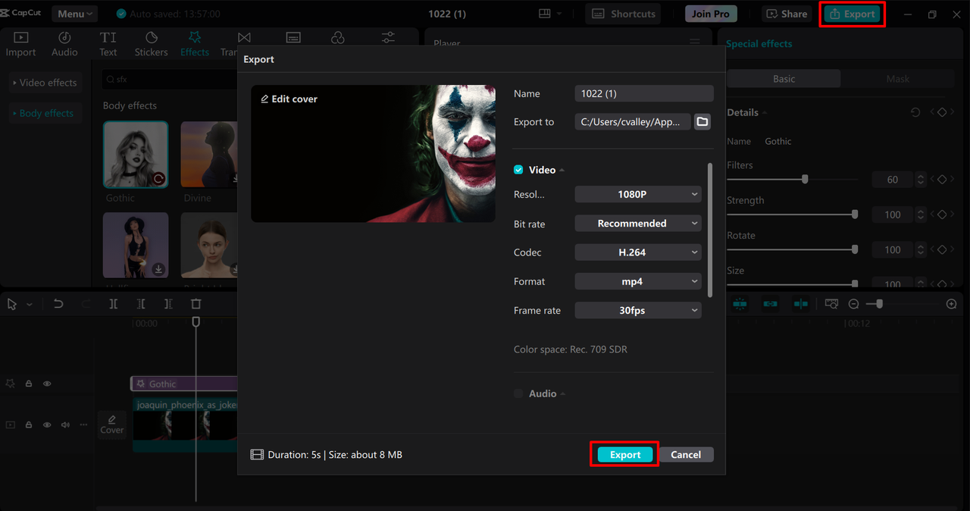Click the Join Pro button
The width and height of the screenshot is (970, 511).
(711, 14)
